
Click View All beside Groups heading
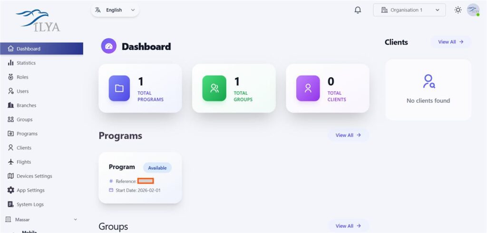348,226
